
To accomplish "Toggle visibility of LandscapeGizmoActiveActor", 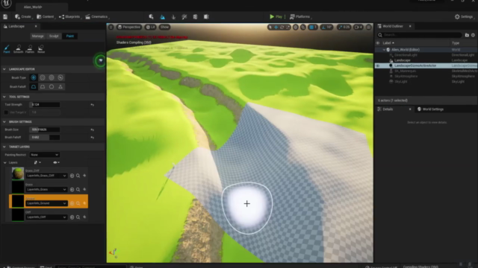I will click(x=377, y=66).
